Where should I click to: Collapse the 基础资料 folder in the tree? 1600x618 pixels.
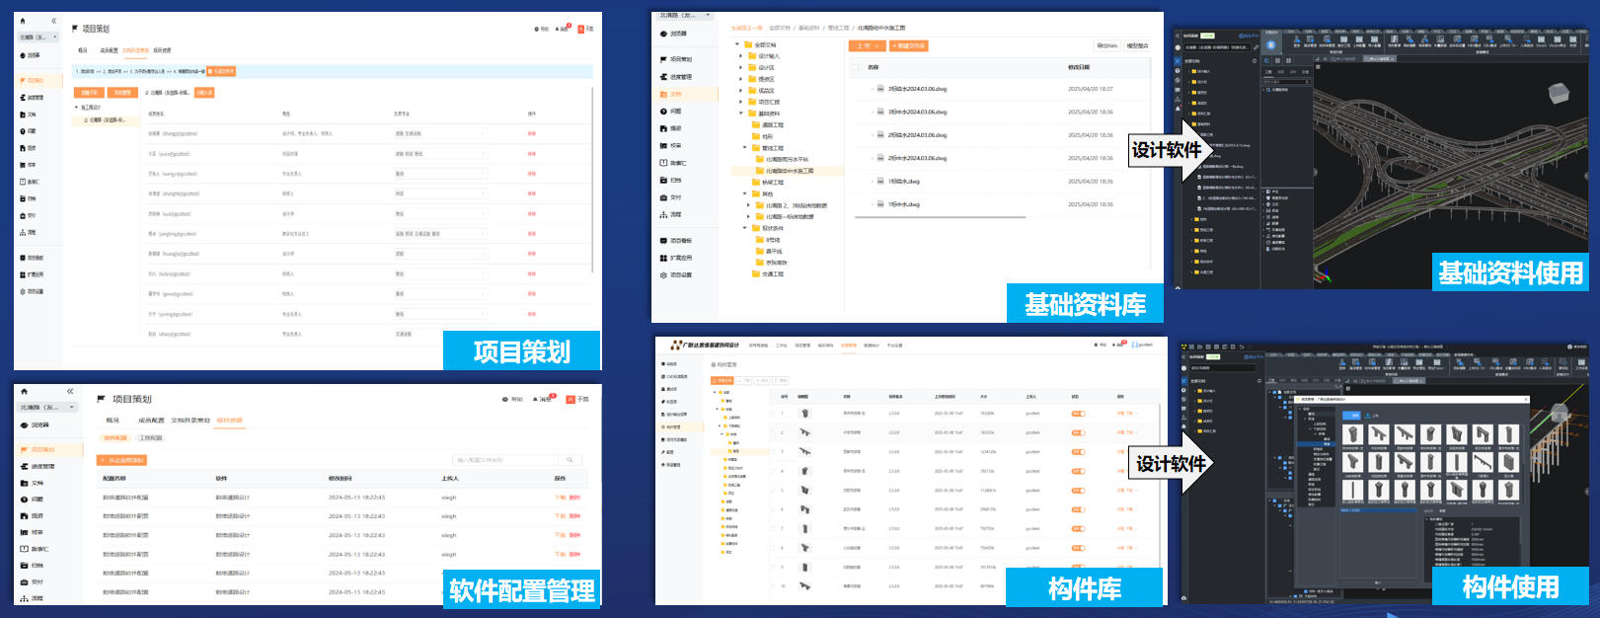pyautogui.click(x=741, y=114)
